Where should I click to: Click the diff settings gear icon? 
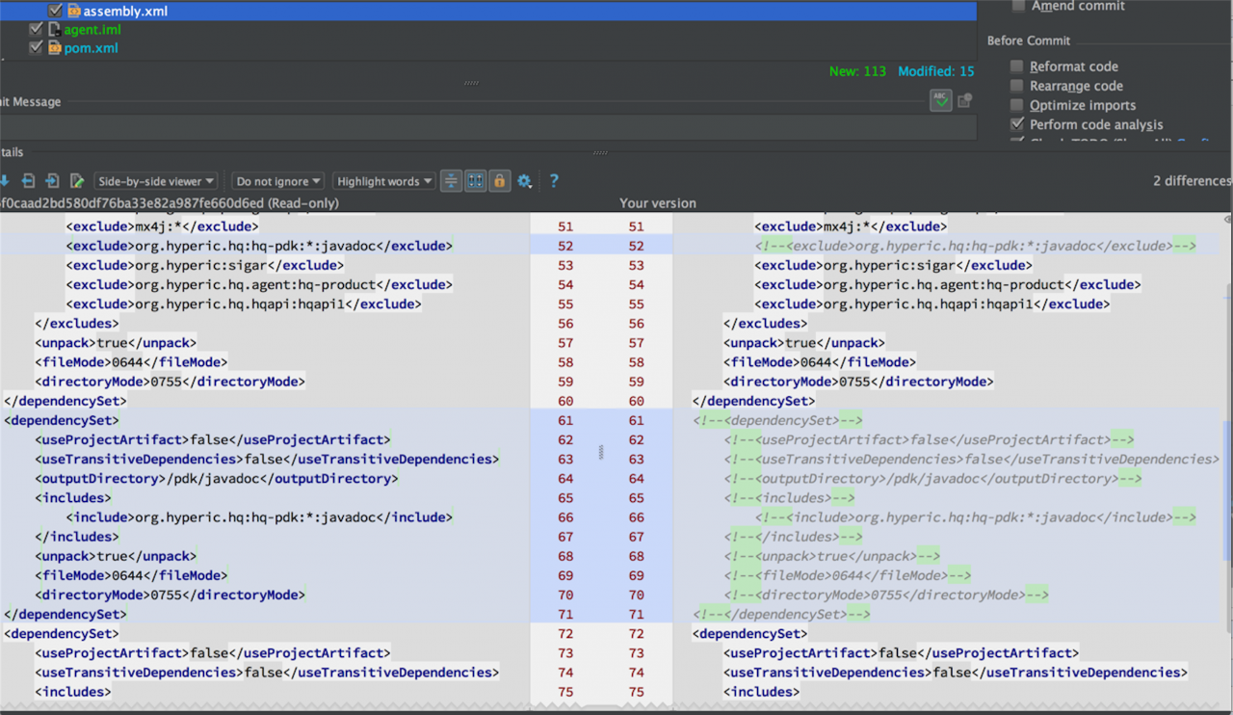524,181
